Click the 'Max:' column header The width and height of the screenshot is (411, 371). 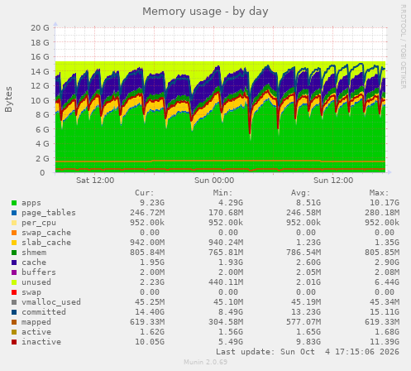(x=379, y=193)
